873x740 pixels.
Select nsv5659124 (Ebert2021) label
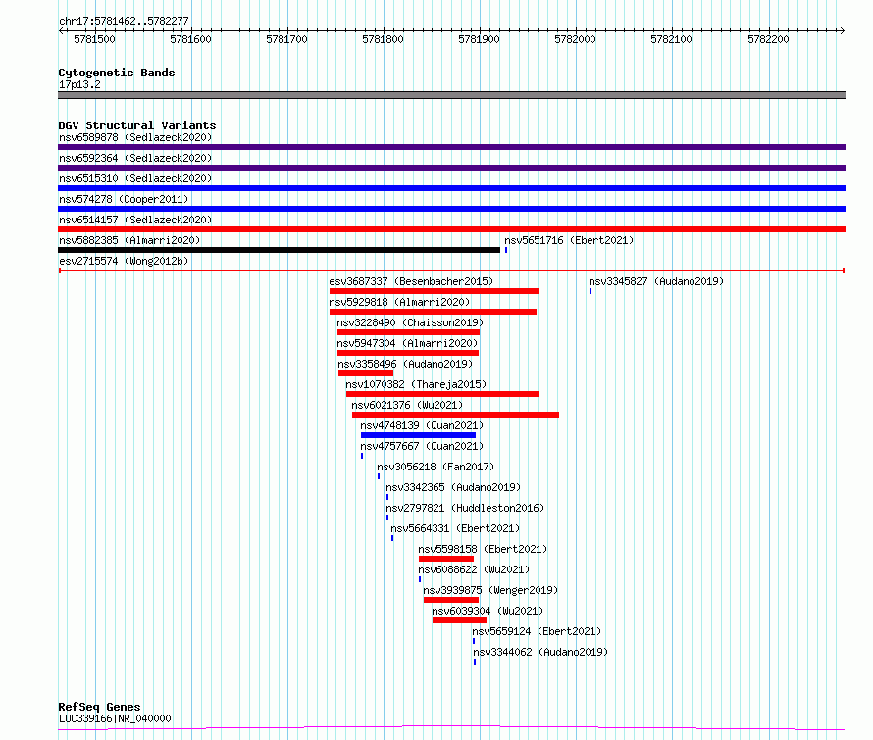pyautogui.click(x=537, y=631)
